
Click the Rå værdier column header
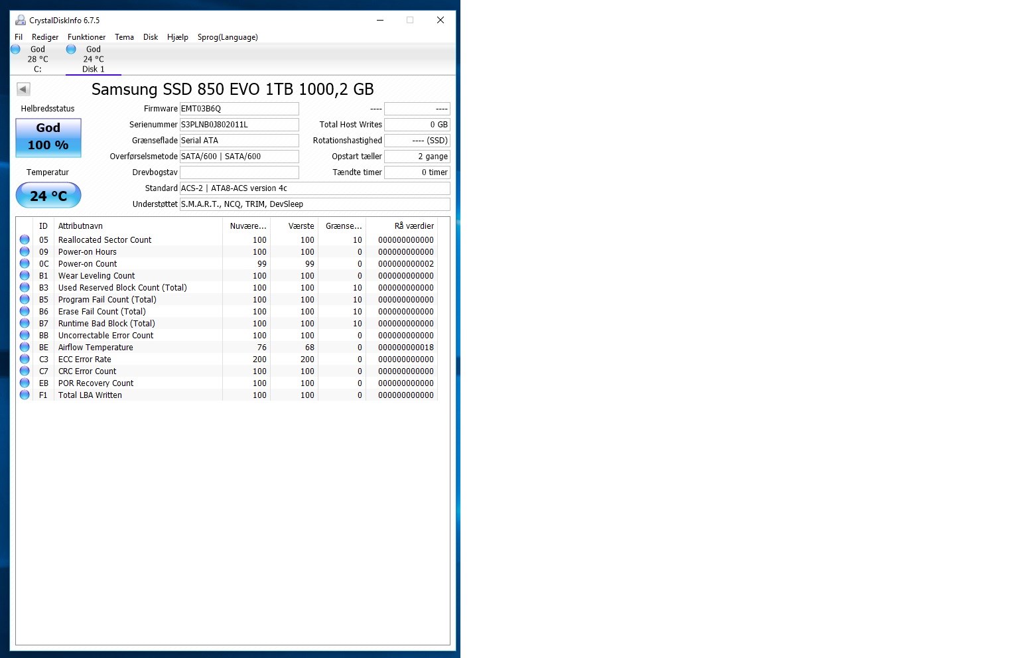401,226
